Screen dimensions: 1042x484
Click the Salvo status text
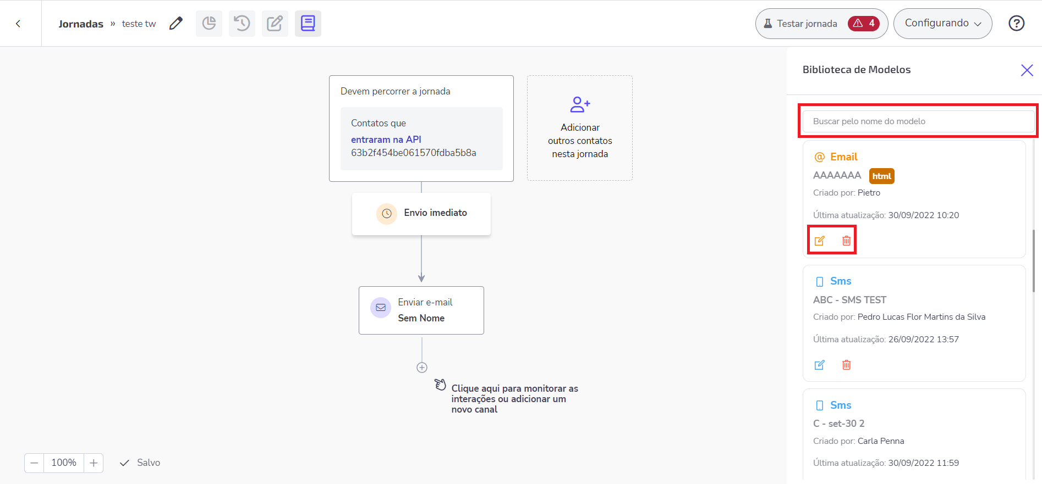tap(149, 463)
